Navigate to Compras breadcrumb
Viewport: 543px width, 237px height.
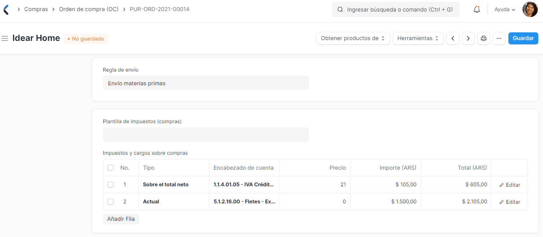(36, 9)
